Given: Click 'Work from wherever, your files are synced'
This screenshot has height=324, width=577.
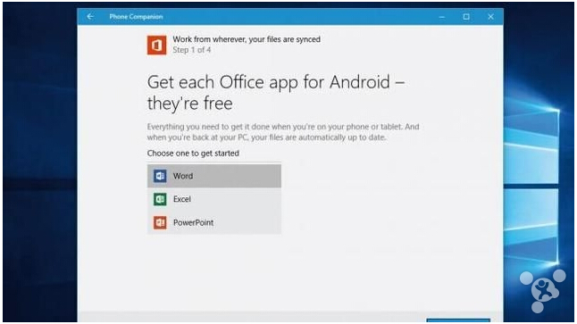Looking at the screenshot, I should [247, 39].
